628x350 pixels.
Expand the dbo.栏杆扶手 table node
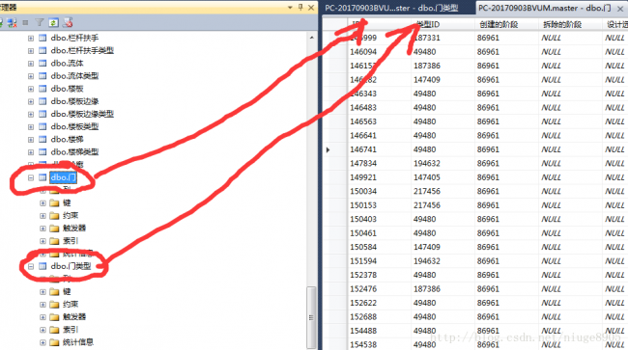[x=31, y=38]
